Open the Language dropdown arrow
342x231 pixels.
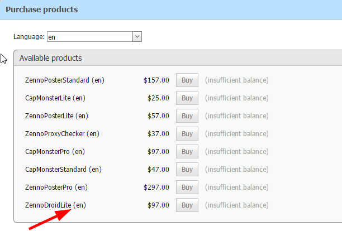pos(137,37)
